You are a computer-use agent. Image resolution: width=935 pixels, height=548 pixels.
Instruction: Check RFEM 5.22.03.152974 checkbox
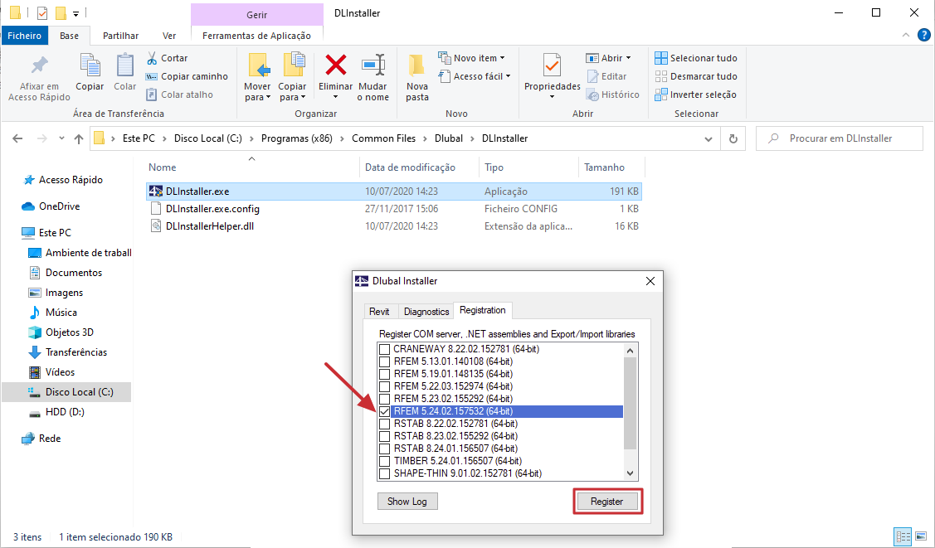385,386
